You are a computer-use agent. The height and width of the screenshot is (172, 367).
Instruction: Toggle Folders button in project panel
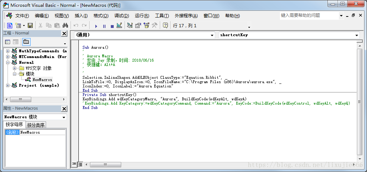pyautogui.click(x=26, y=42)
